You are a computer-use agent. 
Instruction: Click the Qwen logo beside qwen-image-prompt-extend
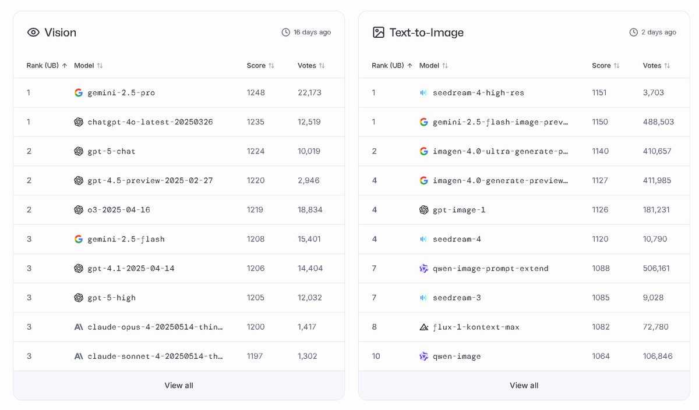423,268
